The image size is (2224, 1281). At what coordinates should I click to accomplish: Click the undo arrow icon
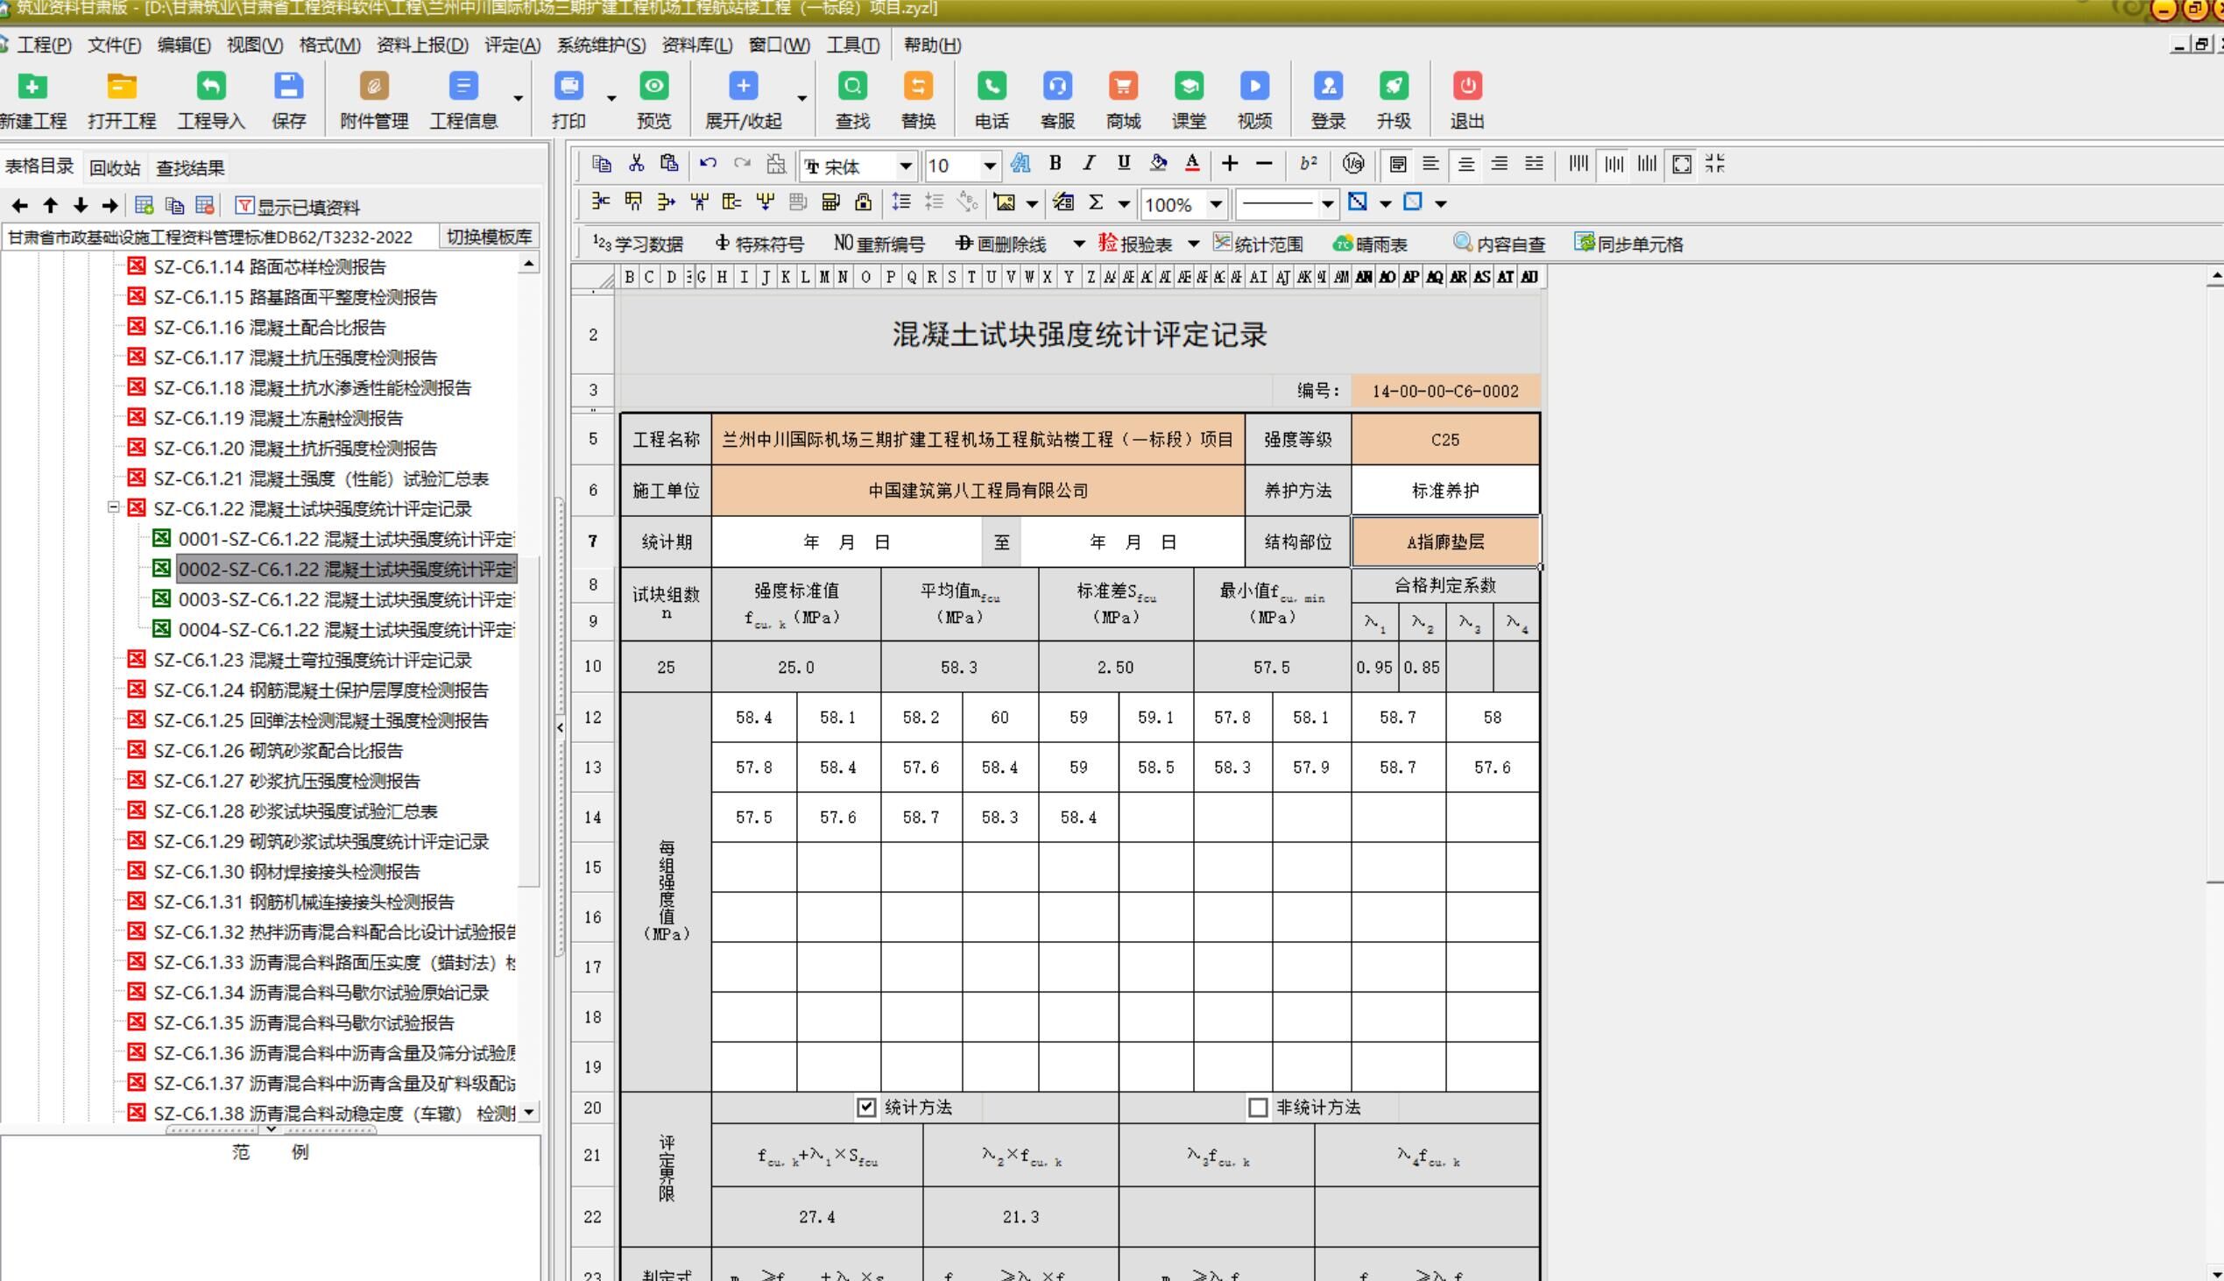point(708,164)
